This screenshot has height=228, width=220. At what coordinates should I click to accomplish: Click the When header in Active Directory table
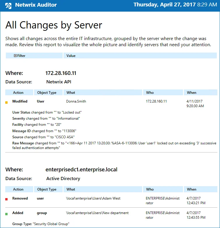pos(200,189)
